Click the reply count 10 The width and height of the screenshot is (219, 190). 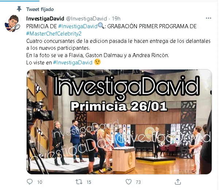point(40,182)
